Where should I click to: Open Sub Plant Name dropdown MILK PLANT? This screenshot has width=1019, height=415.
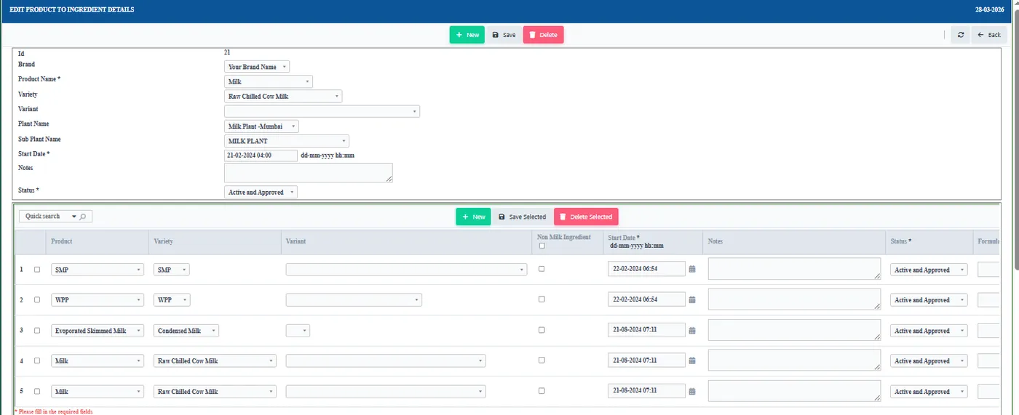pos(287,141)
